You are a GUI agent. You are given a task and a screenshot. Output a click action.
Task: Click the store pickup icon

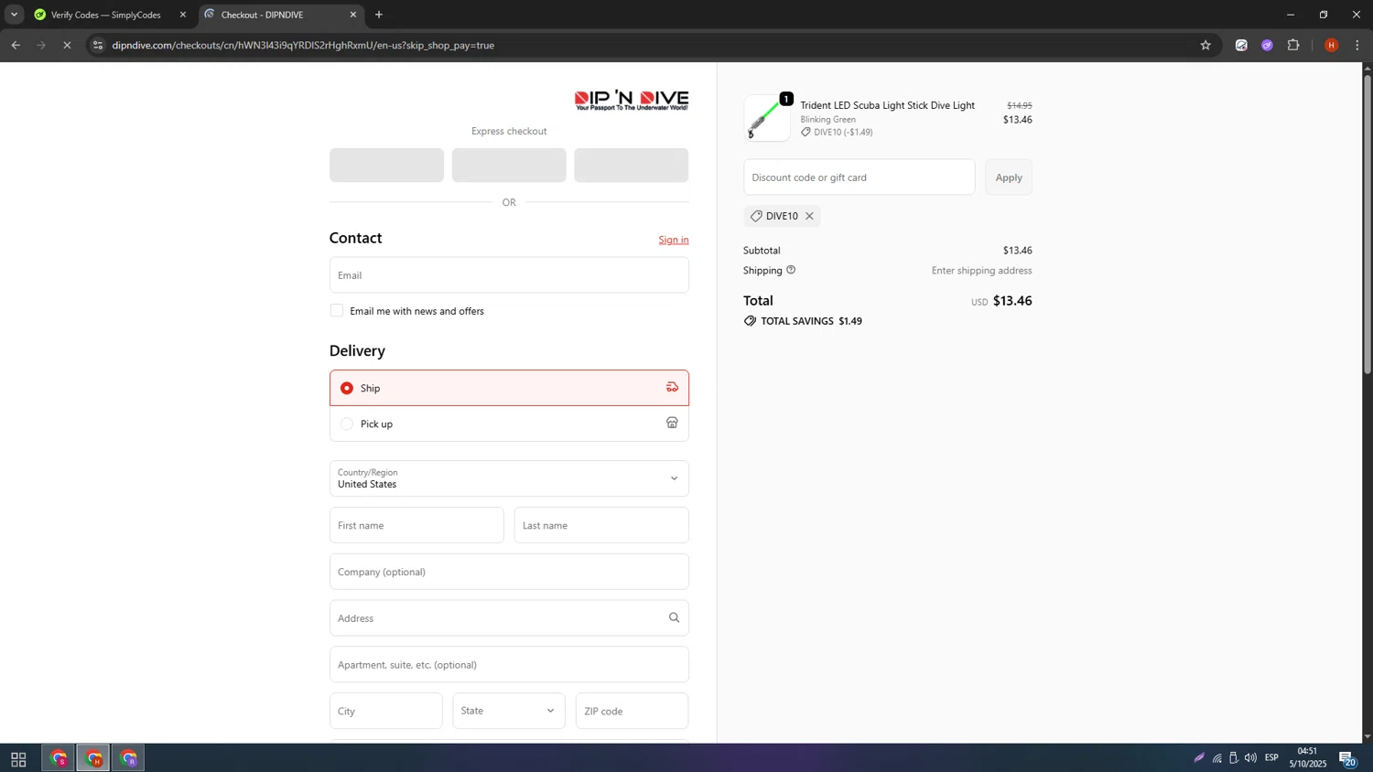(672, 423)
